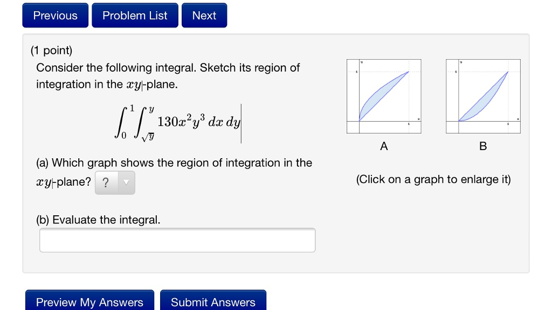The width and height of the screenshot is (552, 310).
Task: Click the label 'B' under the right graph
Action: 483,145
